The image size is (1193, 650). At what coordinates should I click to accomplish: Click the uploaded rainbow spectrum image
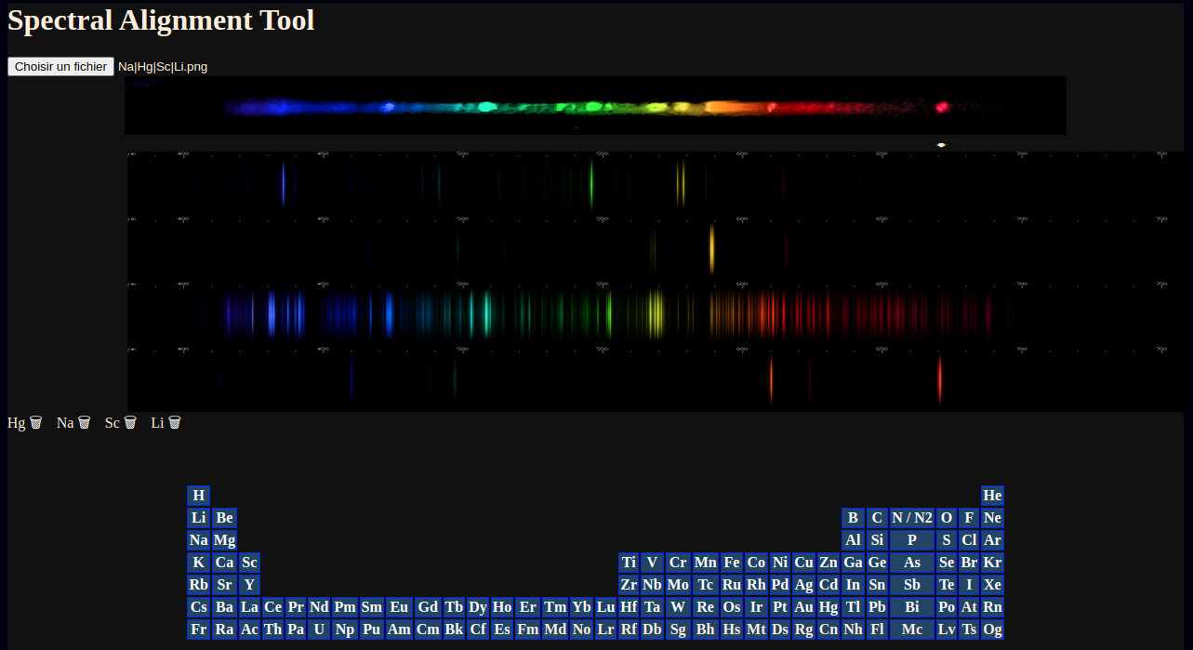point(595,106)
